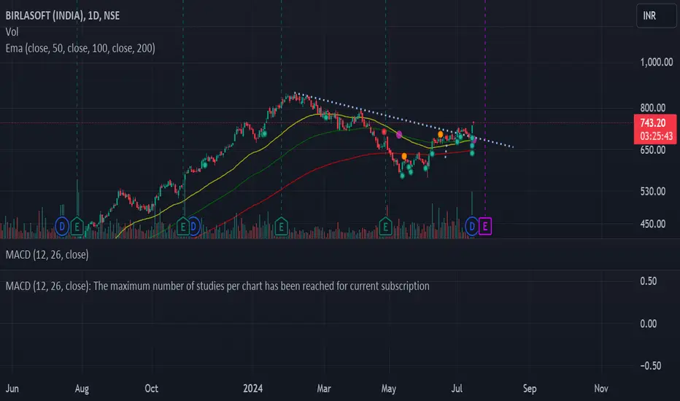Click the Nov label on time axis
Viewport: 680px width, 401px height.
601,389
